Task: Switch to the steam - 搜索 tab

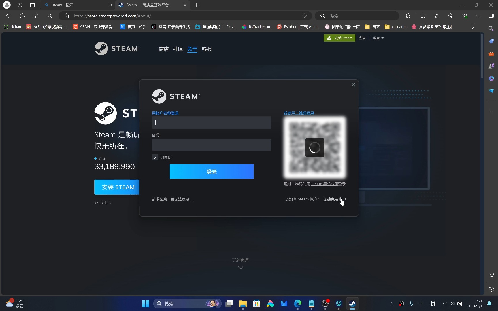Action: click(78, 5)
